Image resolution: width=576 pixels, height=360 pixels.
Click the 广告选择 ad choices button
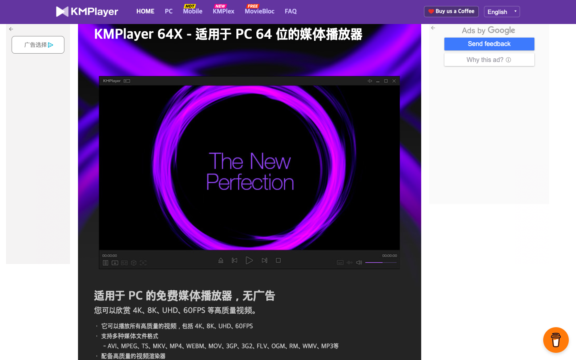(38, 45)
